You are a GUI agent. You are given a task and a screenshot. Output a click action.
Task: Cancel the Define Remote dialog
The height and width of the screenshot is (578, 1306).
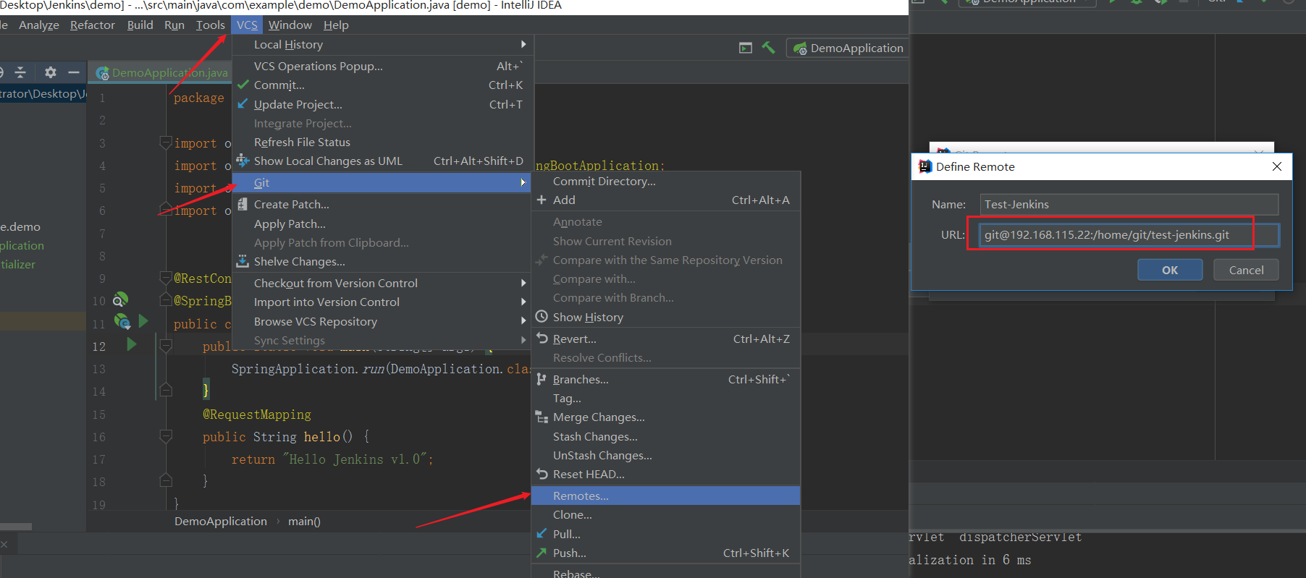point(1246,270)
